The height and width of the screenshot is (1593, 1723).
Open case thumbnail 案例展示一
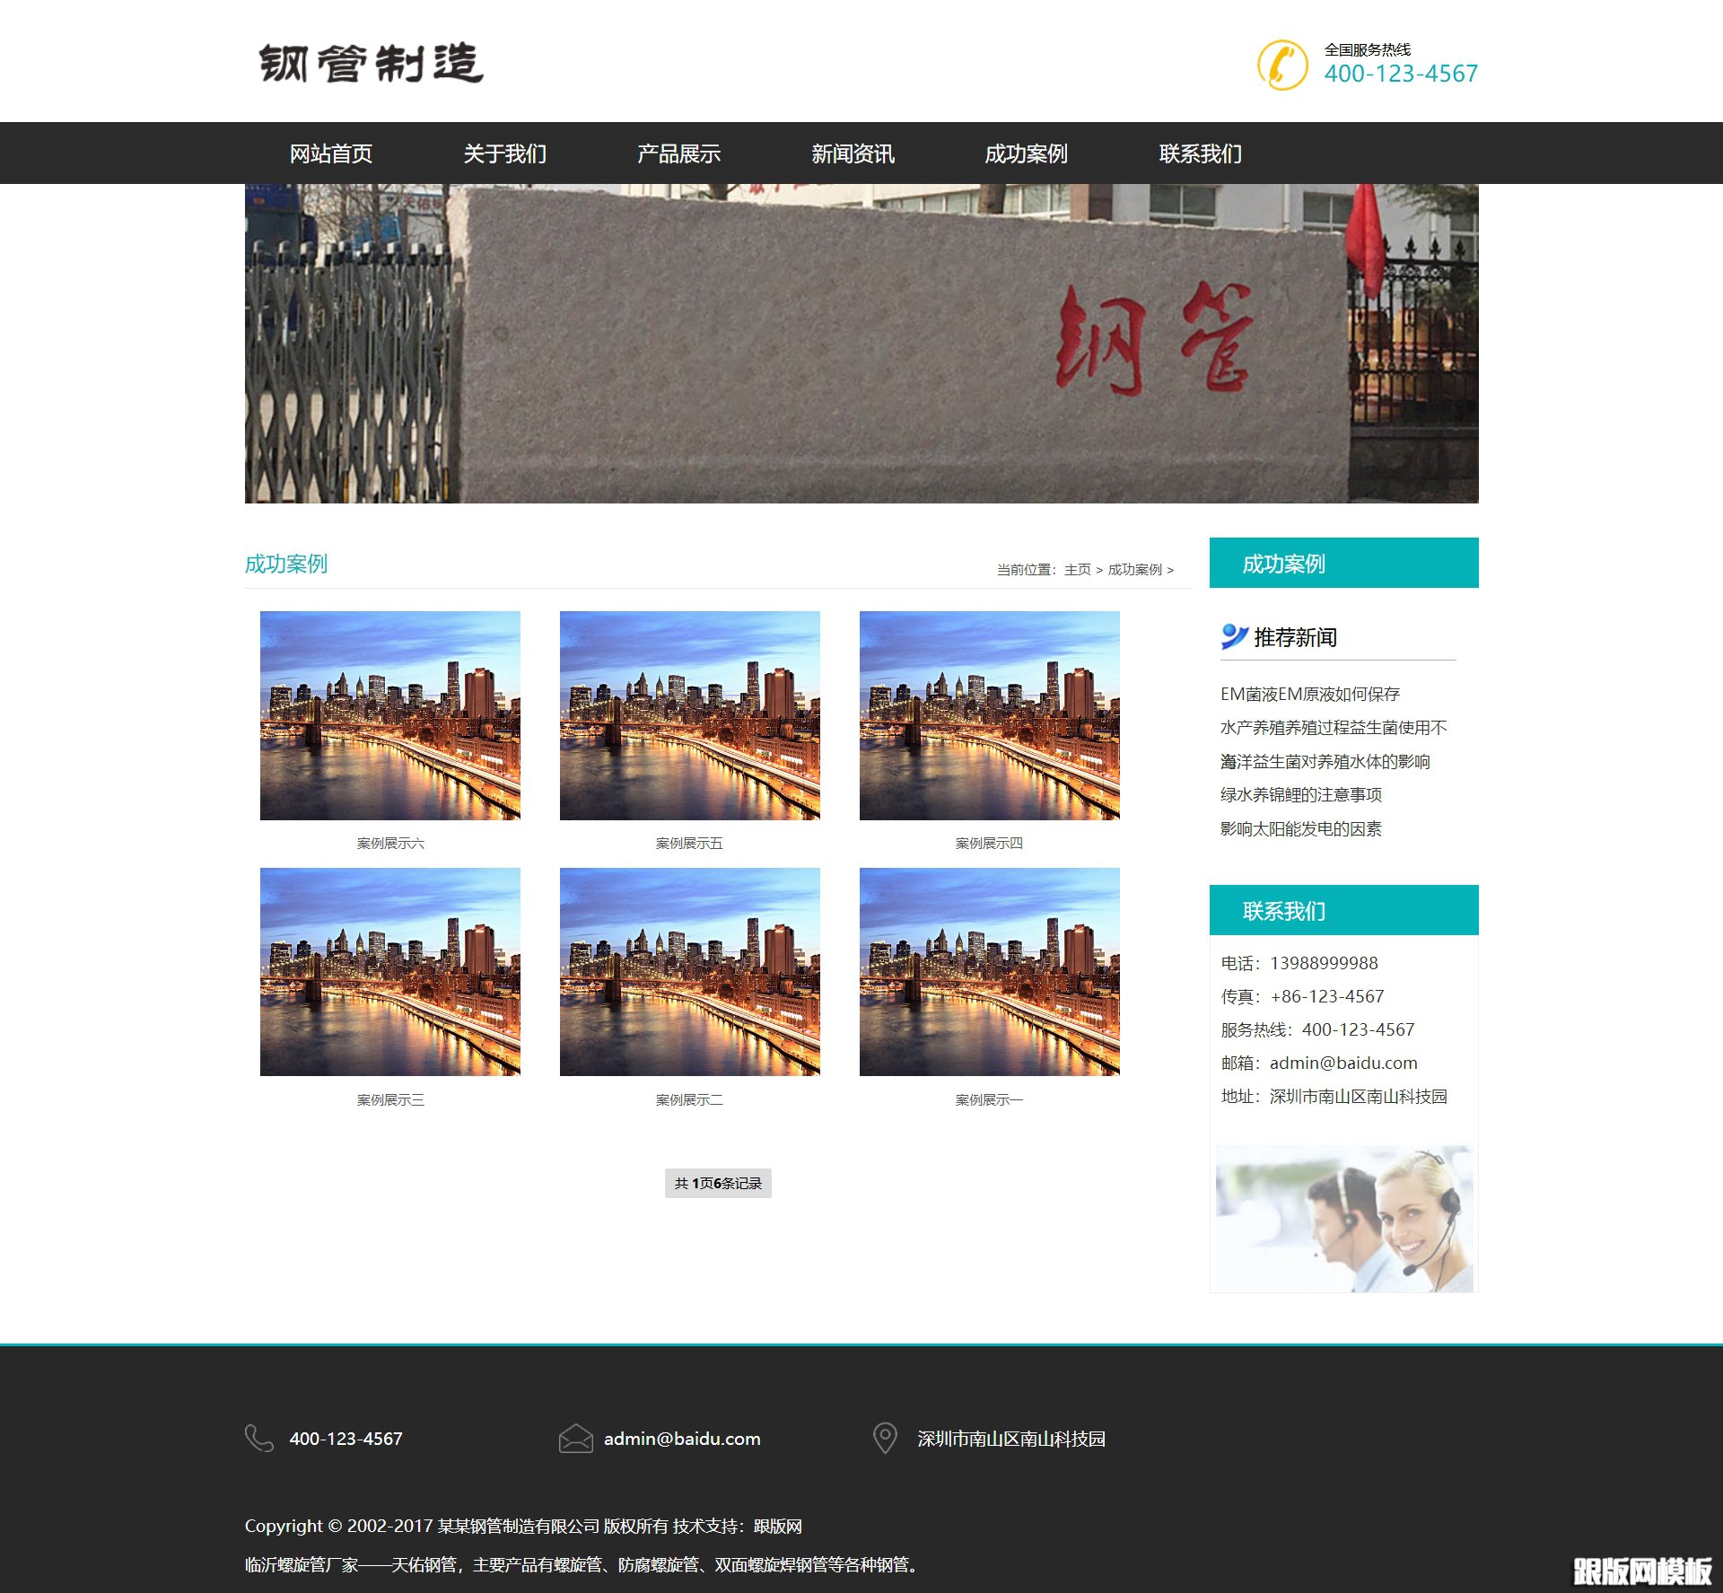(989, 972)
